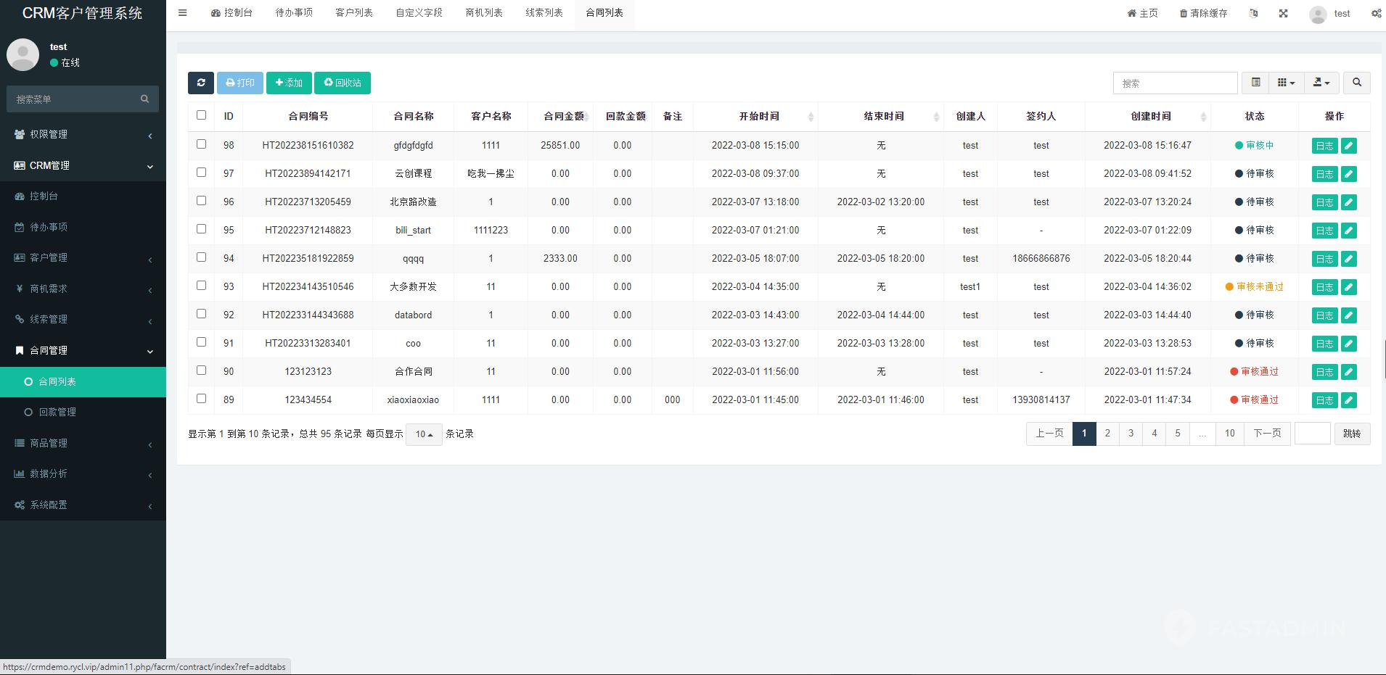The width and height of the screenshot is (1386, 675).
Task: Click the sidebar menu search magnifier
Action: [x=145, y=99]
